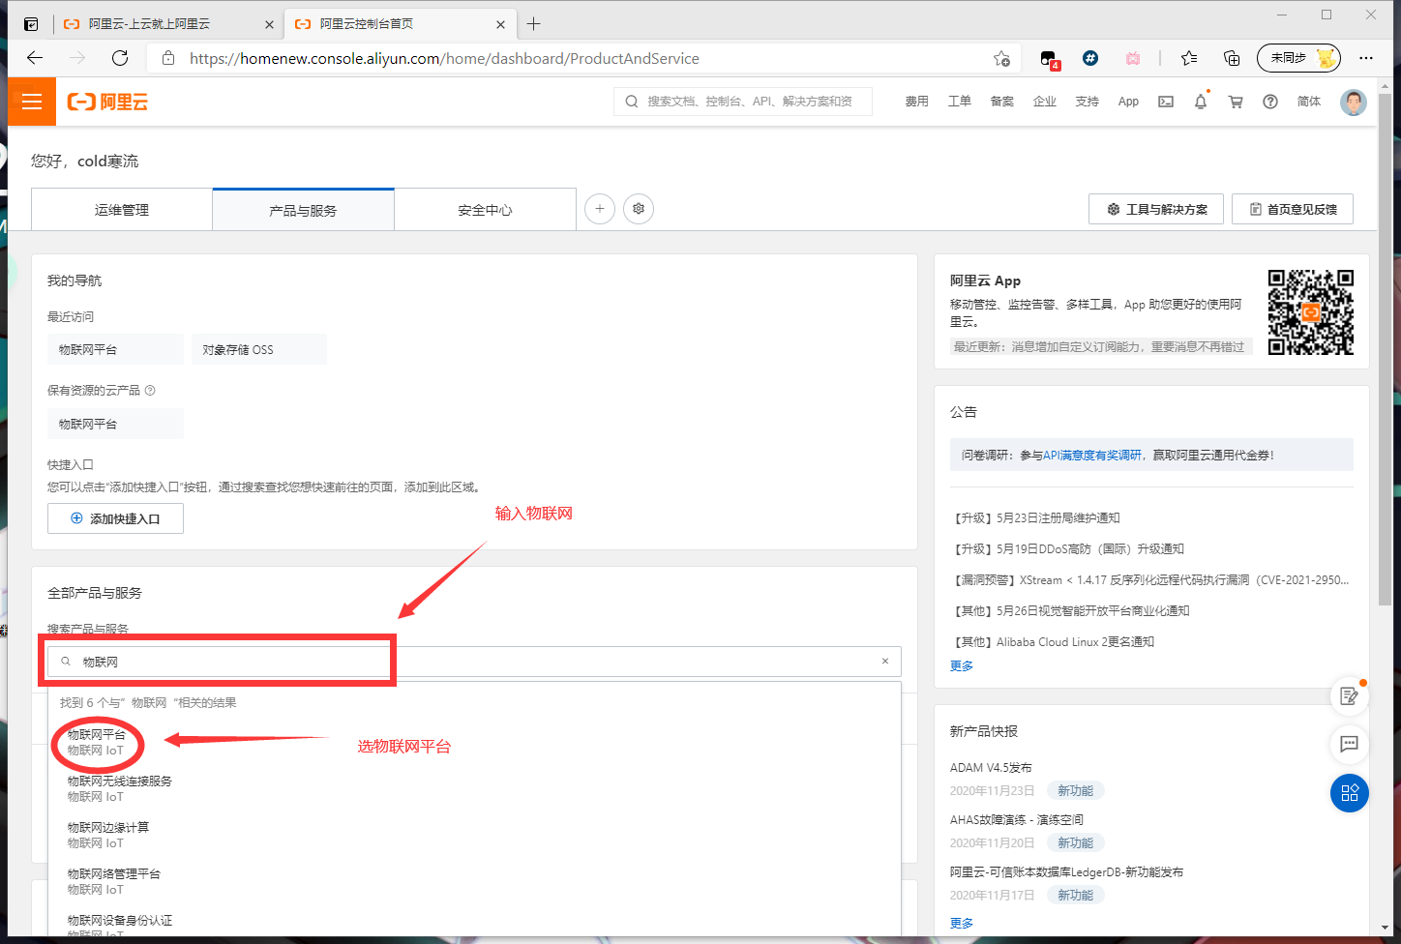Click the Aliyun logo
The height and width of the screenshot is (944, 1401).
pos(107,102)
